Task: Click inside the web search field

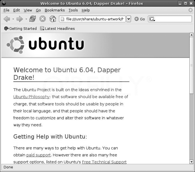Action: click(173, 19)
